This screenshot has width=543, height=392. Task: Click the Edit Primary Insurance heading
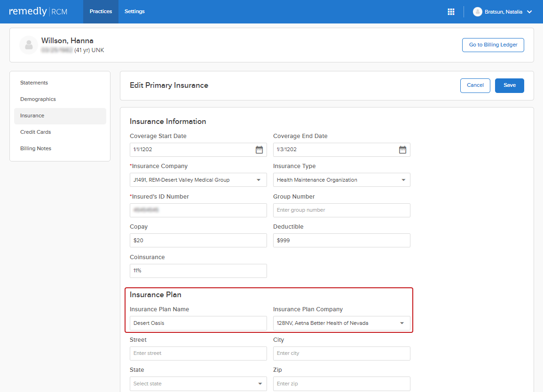pos(169,85)
